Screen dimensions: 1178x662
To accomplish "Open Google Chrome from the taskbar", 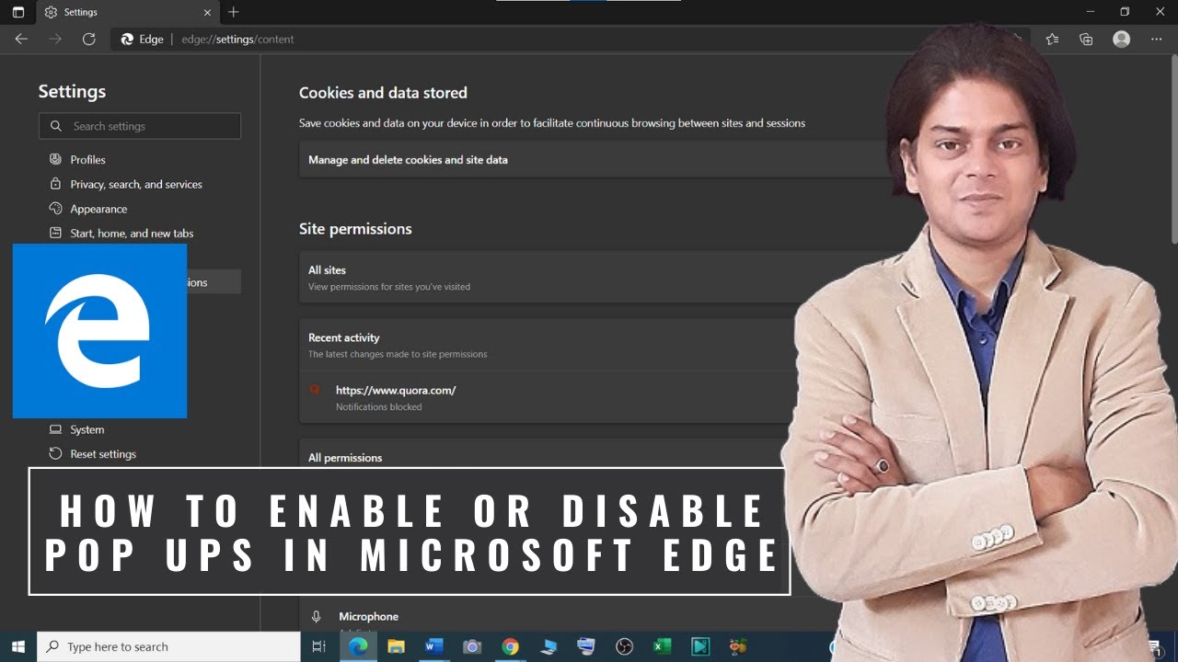I will click(510, 646).
